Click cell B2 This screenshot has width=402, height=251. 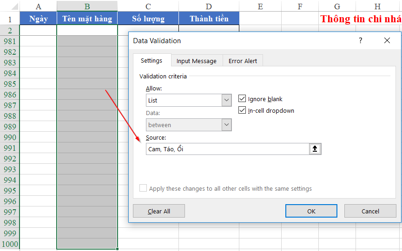tap(87, 30)
